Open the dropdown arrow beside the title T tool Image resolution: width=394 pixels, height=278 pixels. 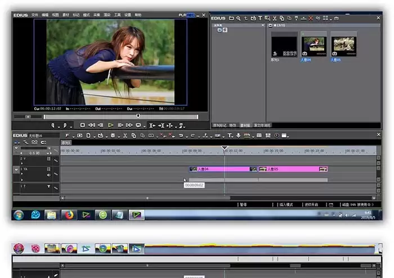point(232,137)
